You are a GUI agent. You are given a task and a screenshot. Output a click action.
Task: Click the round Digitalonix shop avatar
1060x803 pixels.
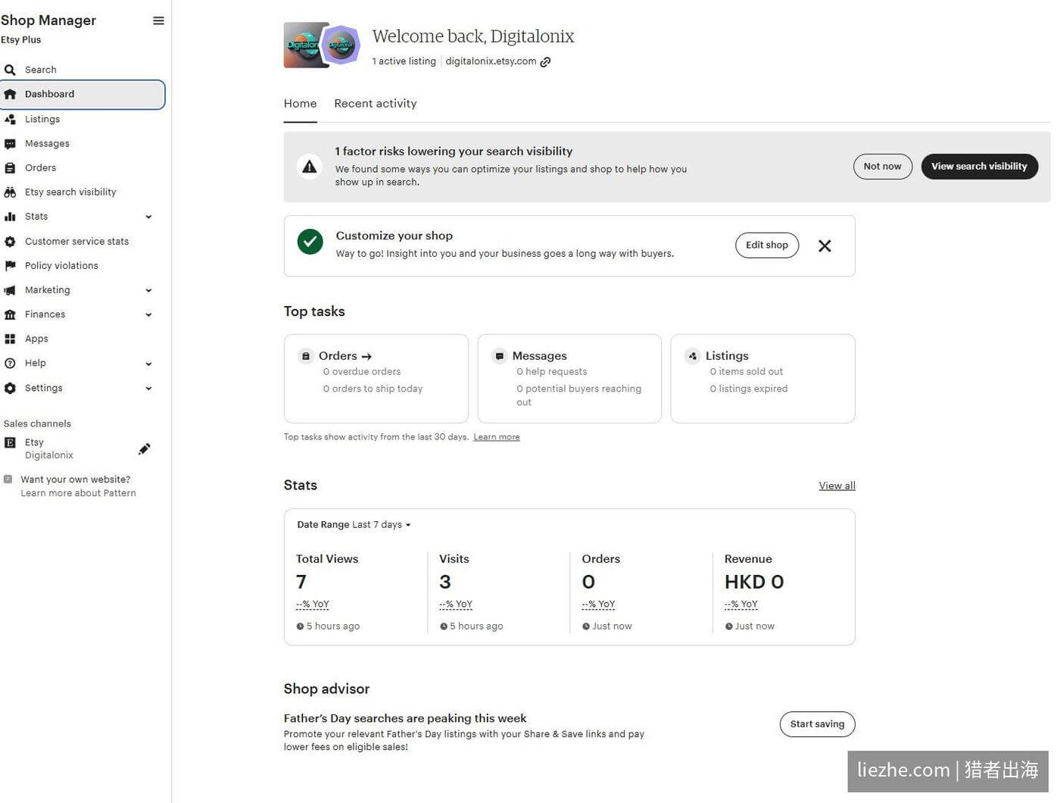point(341,45)
